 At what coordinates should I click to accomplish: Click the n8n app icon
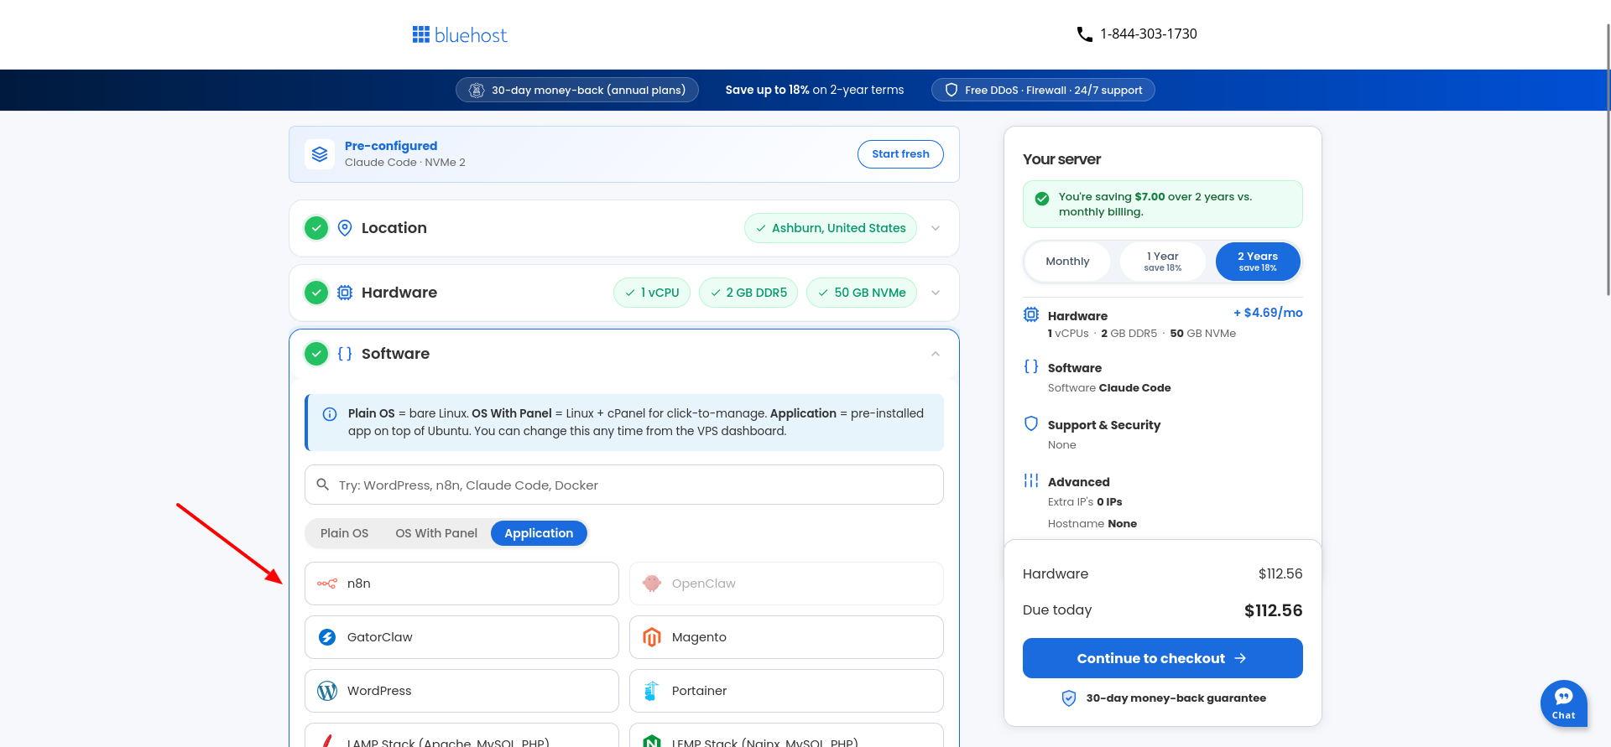[x=327, y=584]
